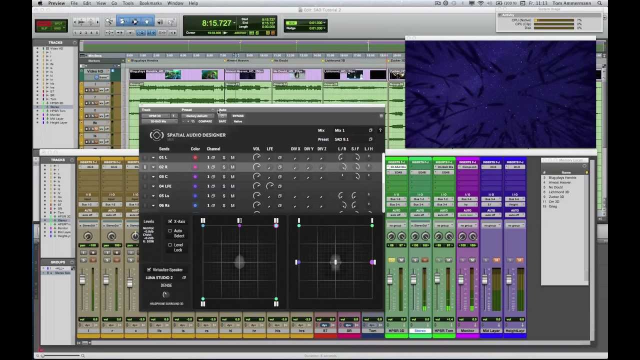Image resolution: width=640 pixels, height=360 pixels.
Task: Expand the 02 R send dropdown arrow
Action: pos(153,167)
